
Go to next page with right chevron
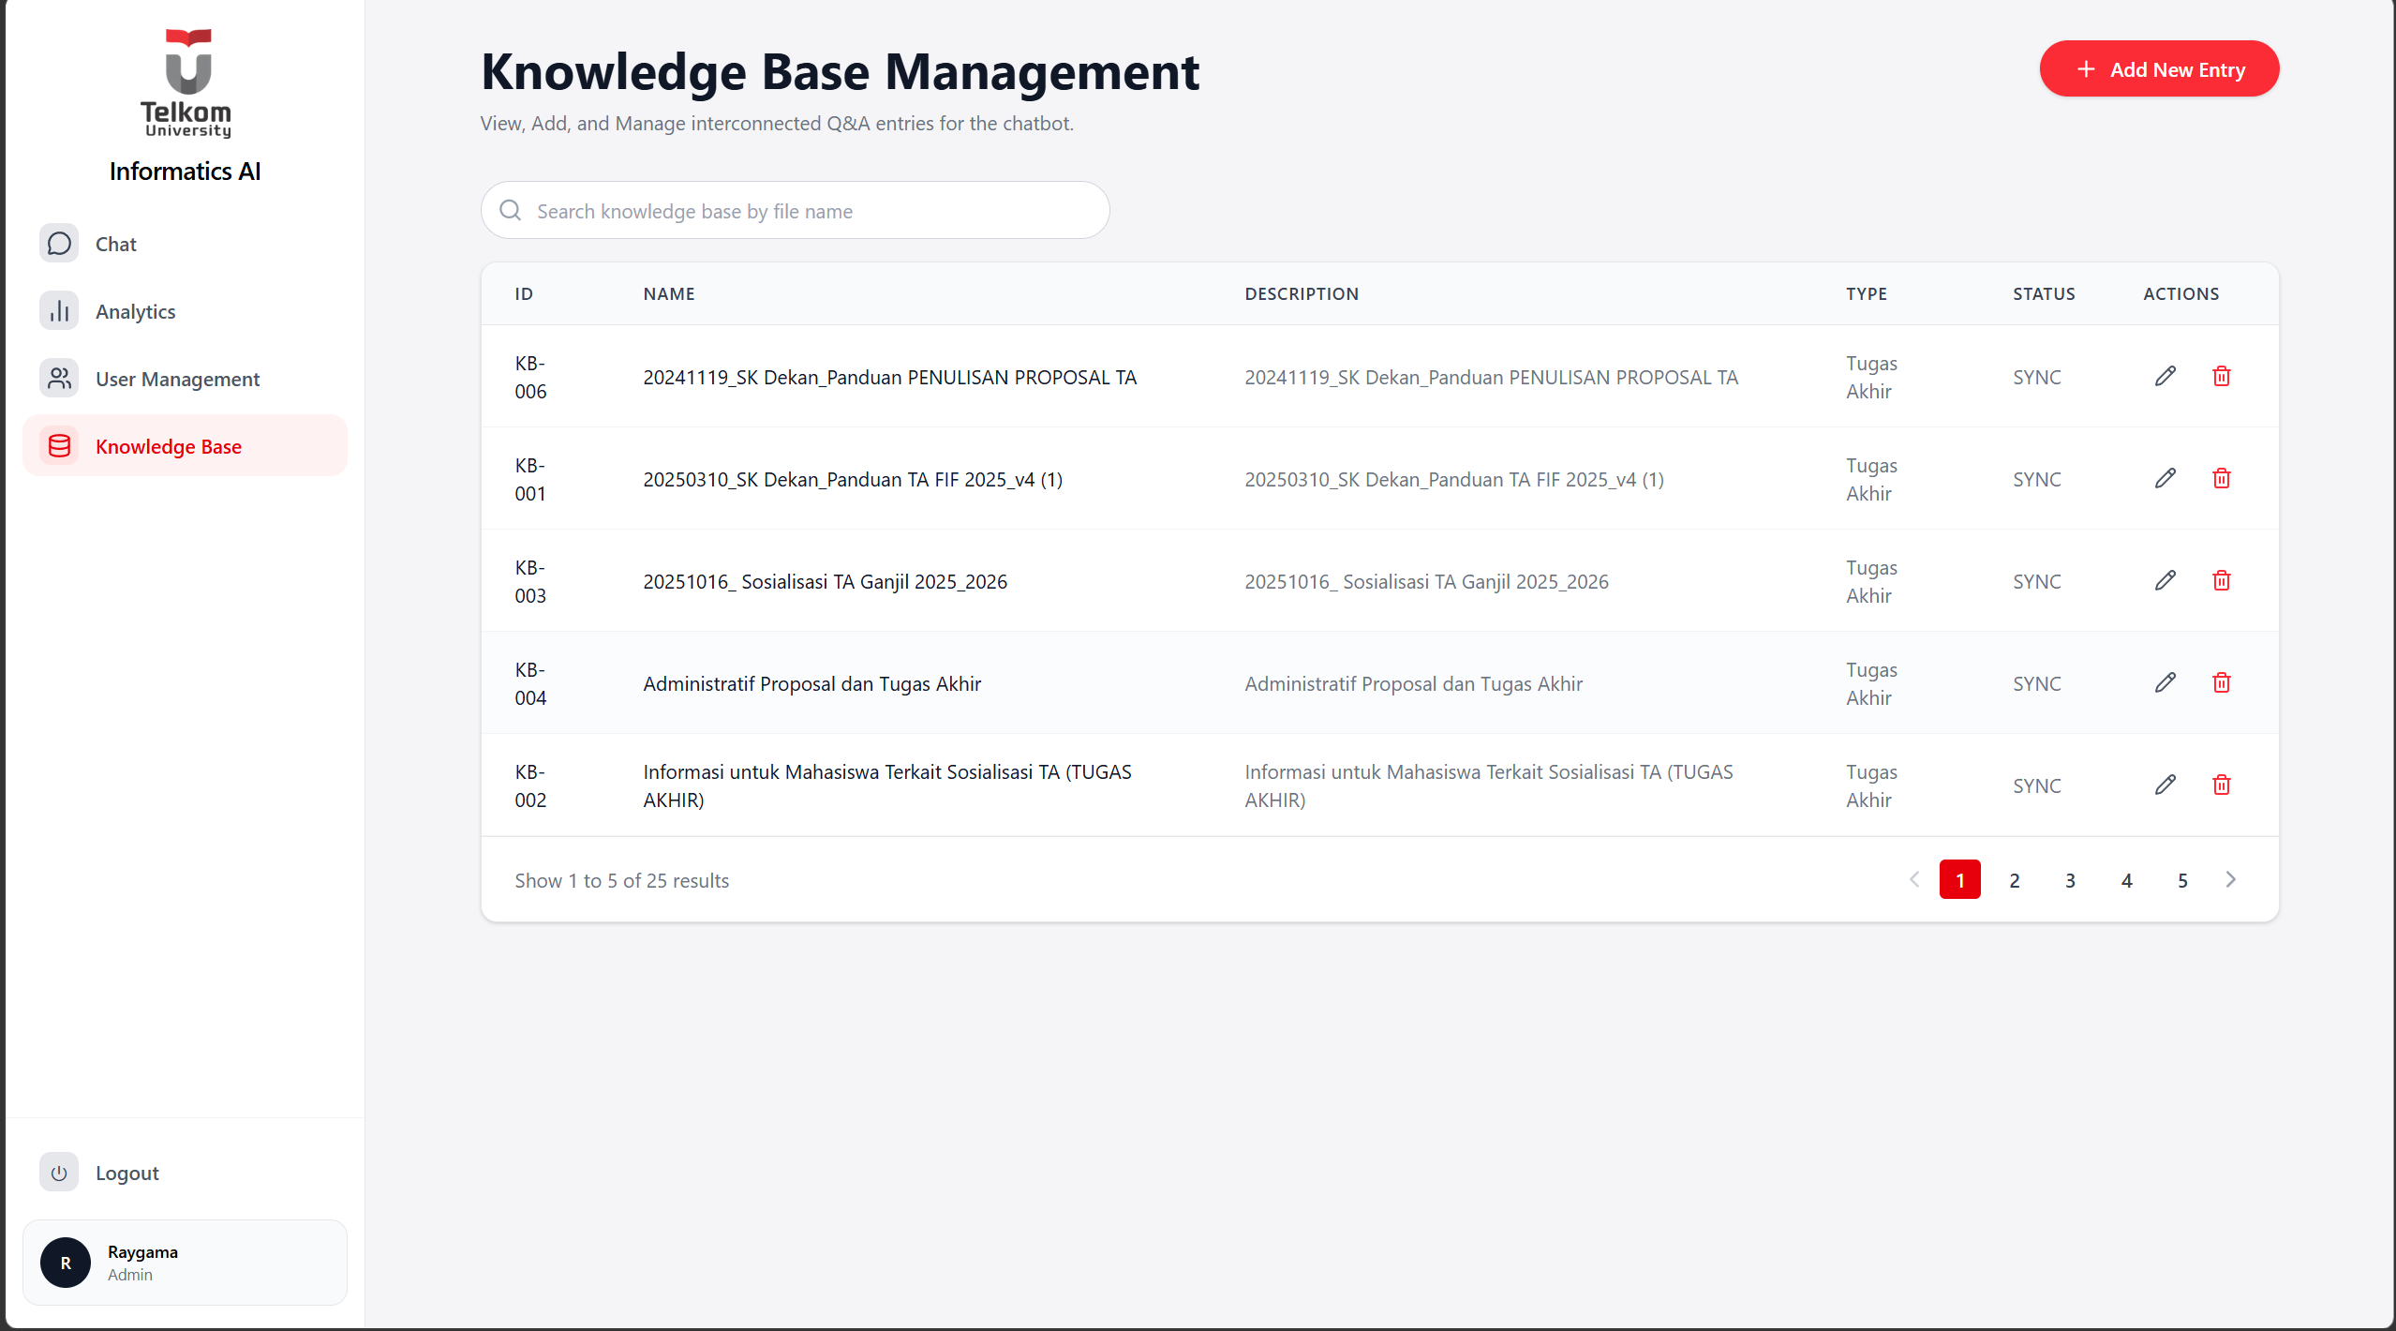2231,879
